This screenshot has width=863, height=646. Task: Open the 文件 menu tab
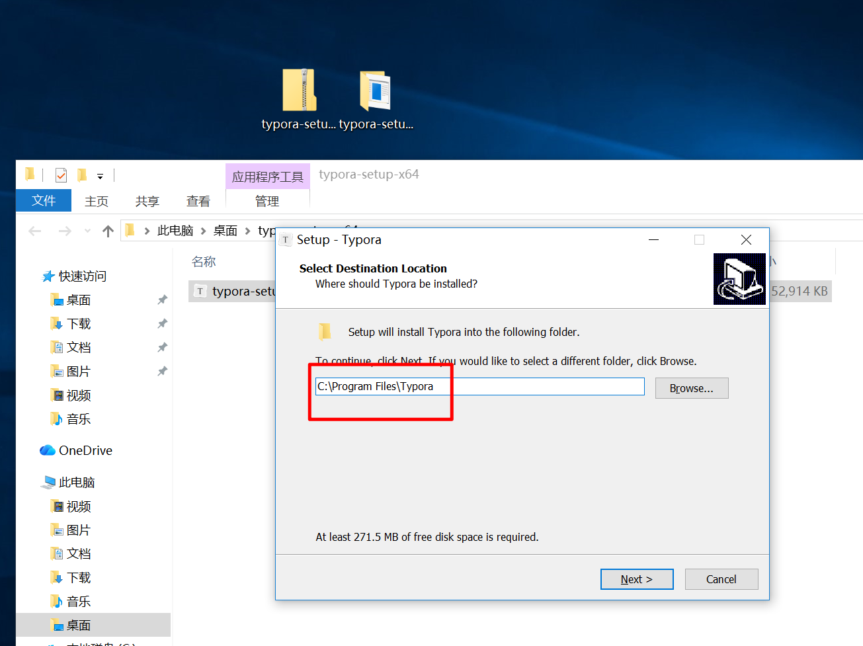point(44,200)
